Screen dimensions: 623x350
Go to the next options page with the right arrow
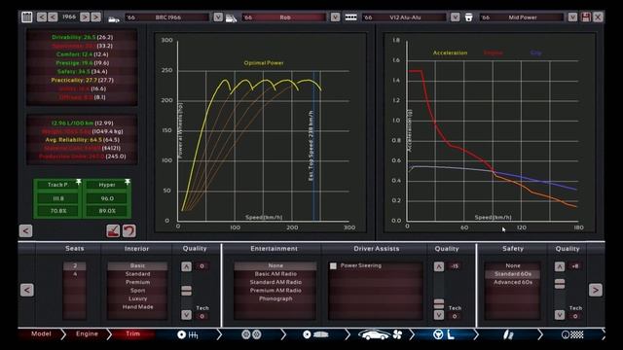[595, 290]
